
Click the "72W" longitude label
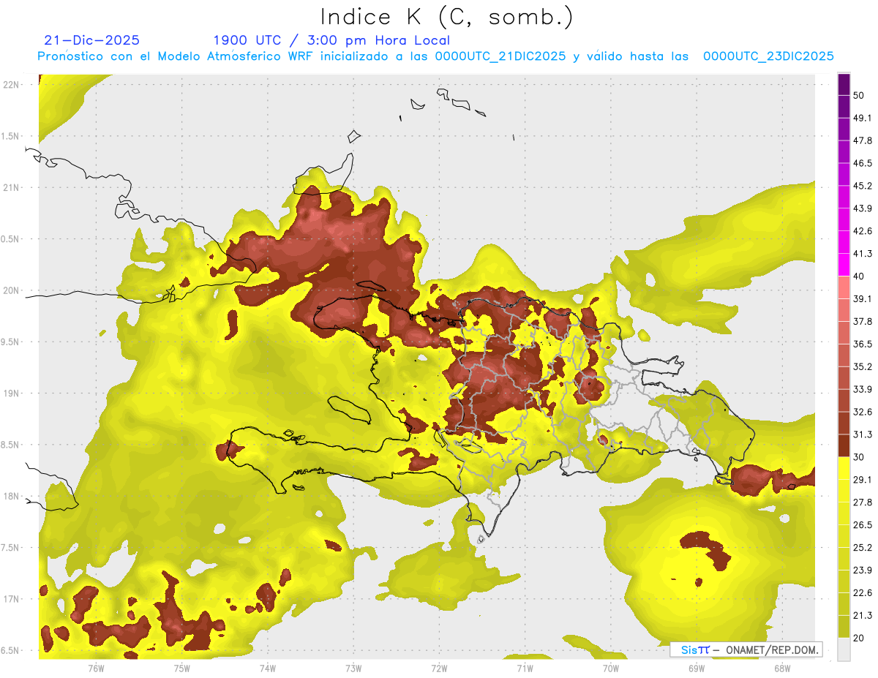[439, 668]
